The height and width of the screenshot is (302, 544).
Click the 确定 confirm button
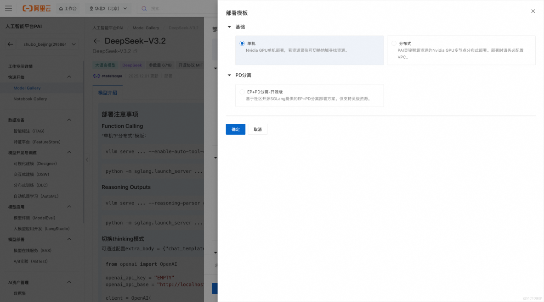235,129
